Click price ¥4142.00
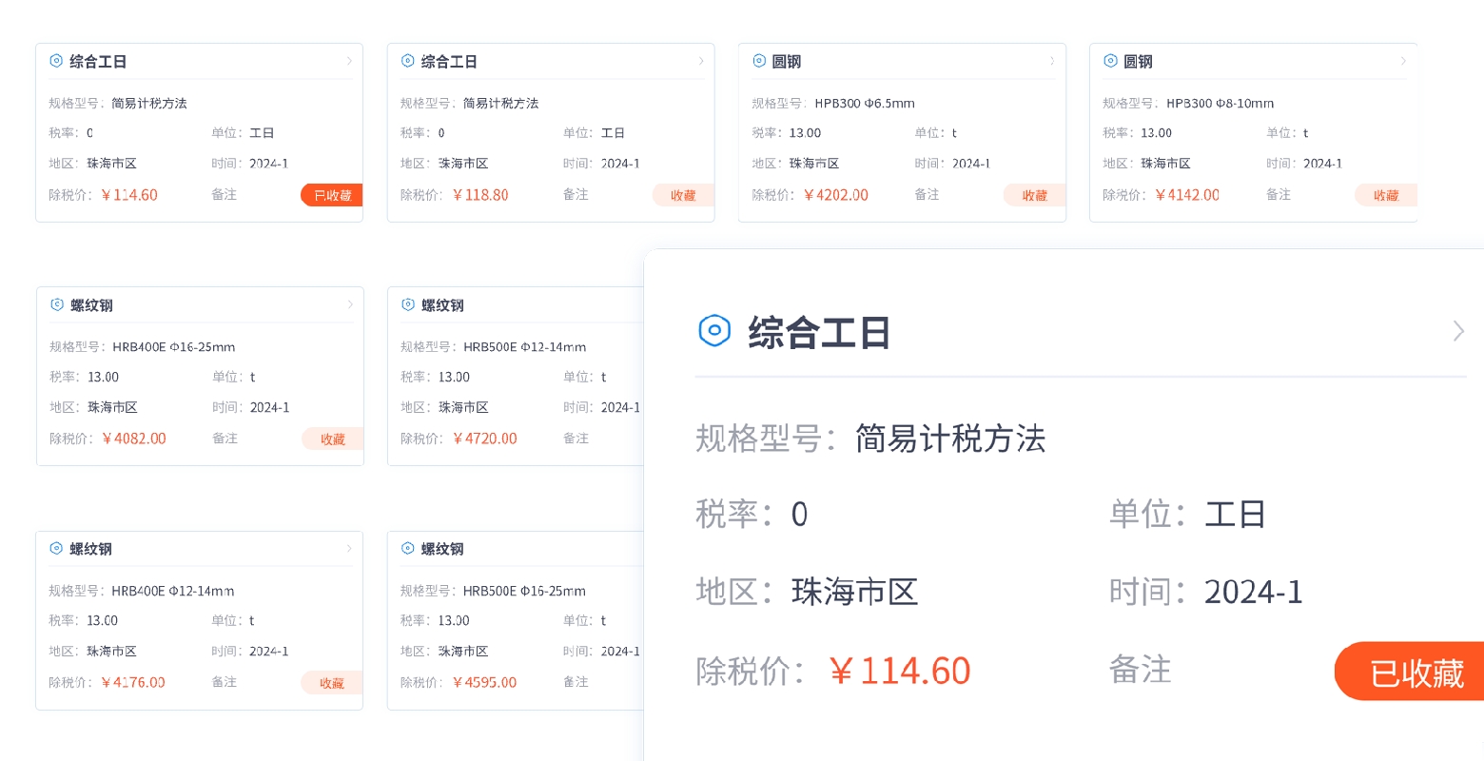This screenshot has height=761, width=1484. tap(1187, 195)
